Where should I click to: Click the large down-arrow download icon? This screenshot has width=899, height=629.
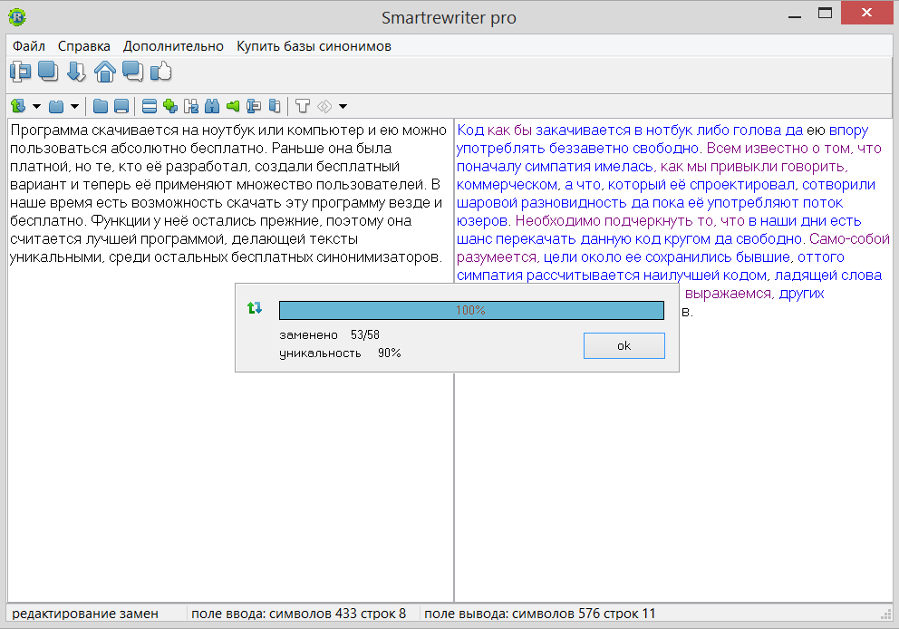[x=76, y=72]
